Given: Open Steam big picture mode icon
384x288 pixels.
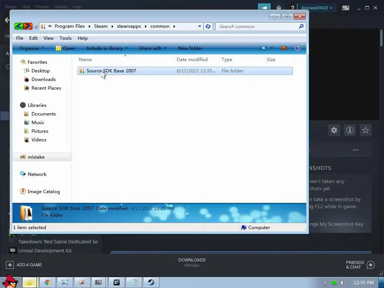Looking at the screenshot, I should tap(345, 8).
